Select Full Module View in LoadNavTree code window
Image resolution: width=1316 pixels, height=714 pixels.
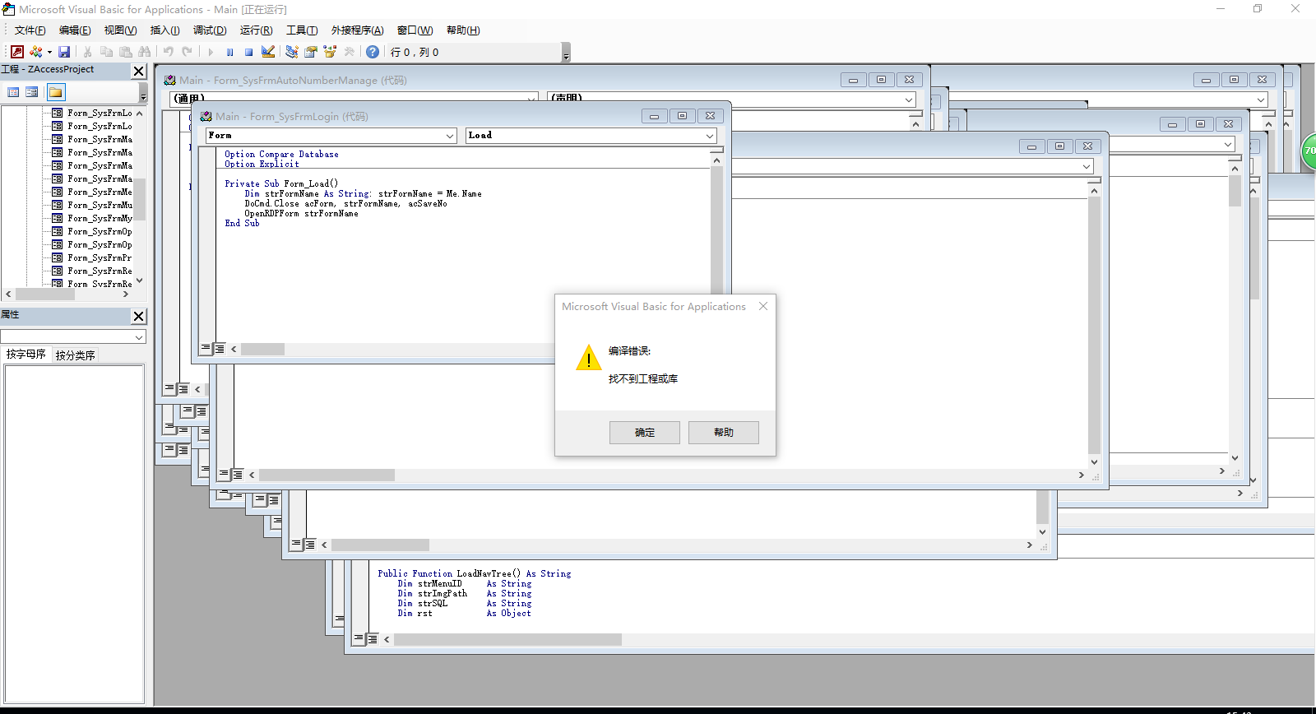pyautogui.click(x=372, y=639)
